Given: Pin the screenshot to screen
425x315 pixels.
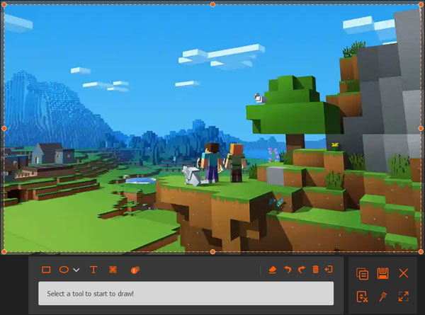Looking at the screenshot, I should [x=383, y=297].
